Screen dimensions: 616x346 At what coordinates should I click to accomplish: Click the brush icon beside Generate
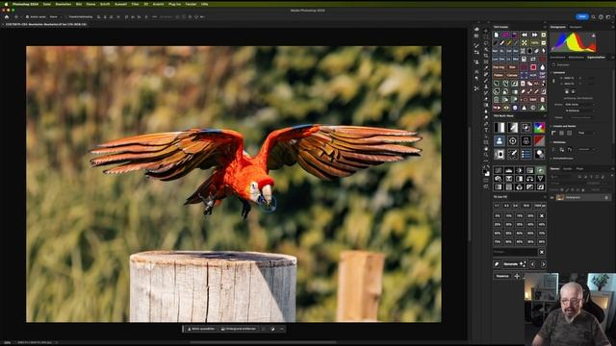(x=497, y=264)
